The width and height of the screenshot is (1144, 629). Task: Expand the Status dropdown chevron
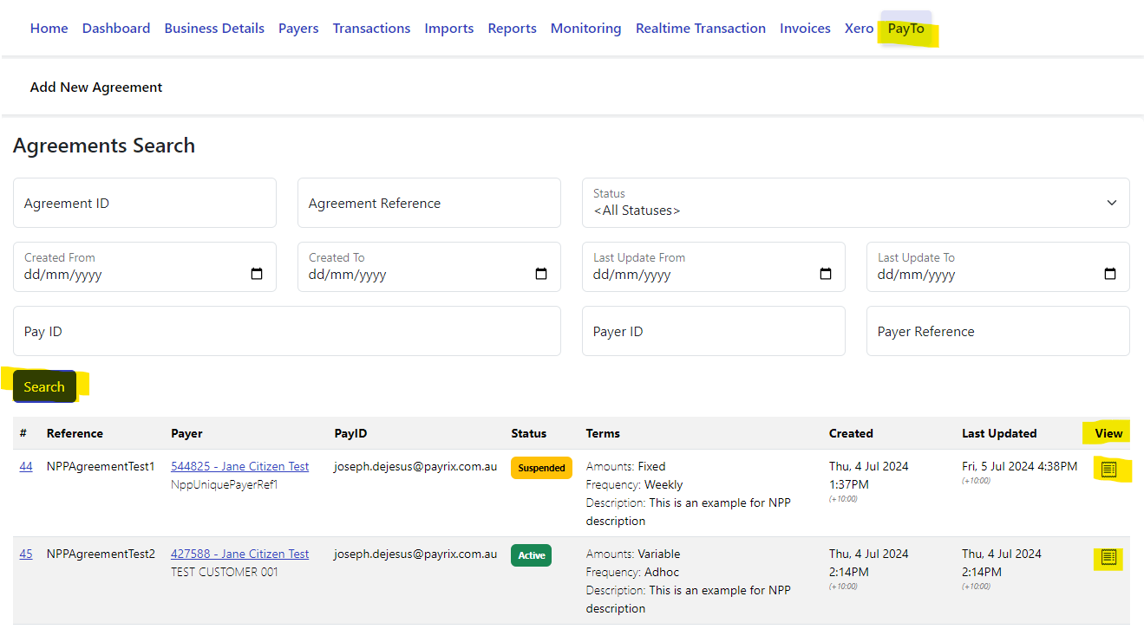point(1112,203)
